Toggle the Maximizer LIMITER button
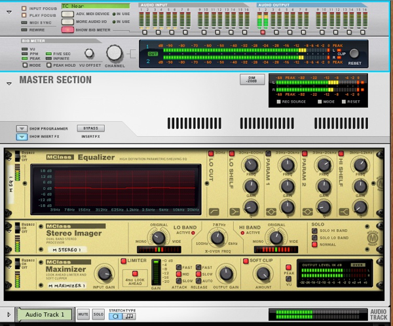Viewport: 393px width, 326px height. click(124, 261)
